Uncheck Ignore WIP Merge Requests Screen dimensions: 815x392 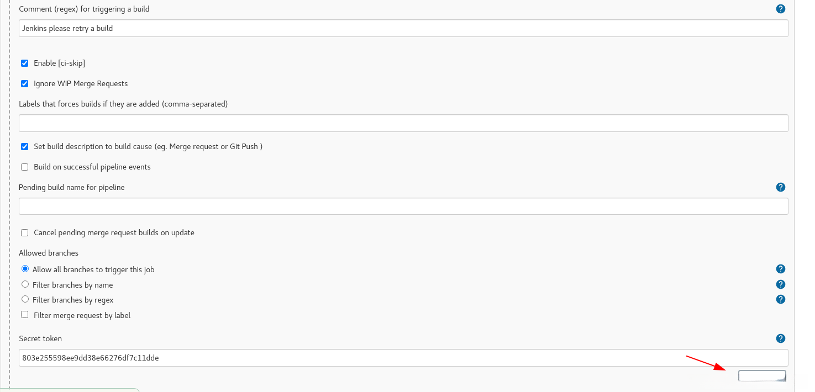click(x=24, y=84)
